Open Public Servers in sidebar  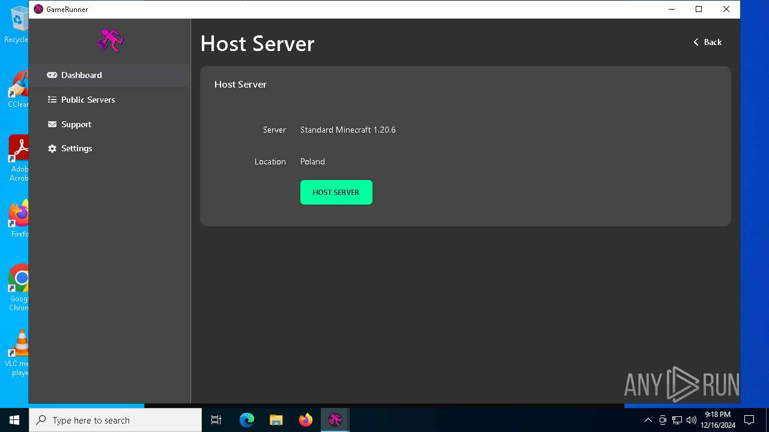pyautogui.click(x=110, y=100)
